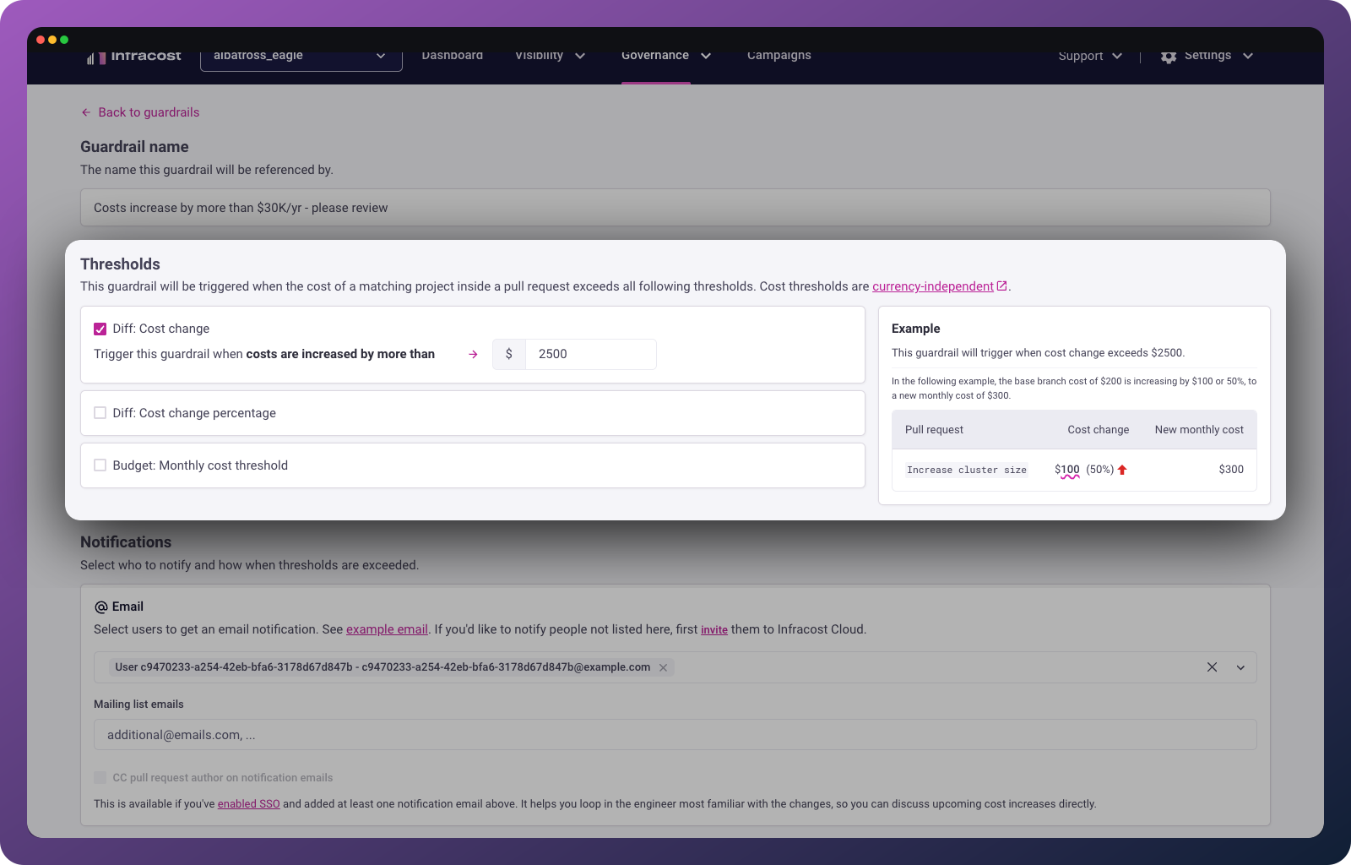
Task: Click the Settings gear icon
Action: (1169, 57)
